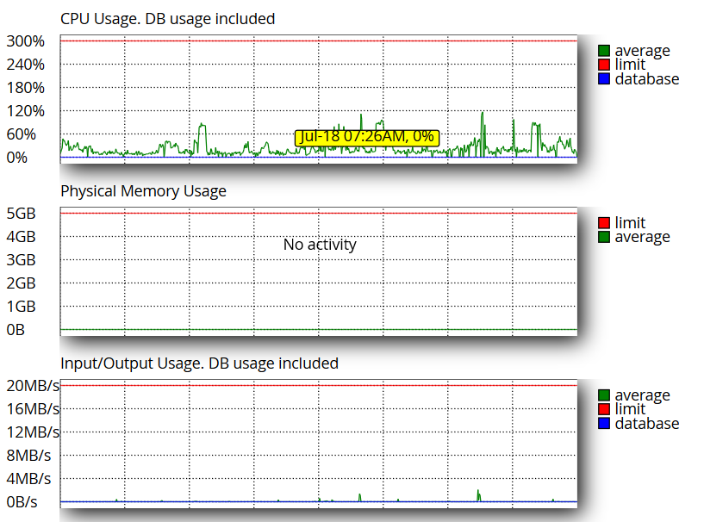Image resolution: width=704 pixels, height=522 pixels.
Task: Select red limit swatch in Physical Memory legend
Action: pos(604,223)
